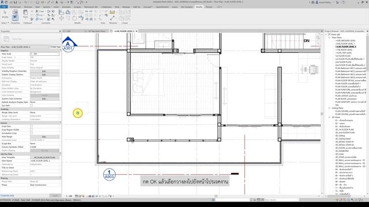Open the quick access toolbar customize dropdown
Image resolution: width=369 pixels, height=207 pixels.
click(x=86, y=2)
